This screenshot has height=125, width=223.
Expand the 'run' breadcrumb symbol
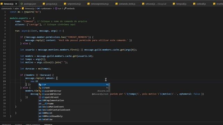(60, 8)
